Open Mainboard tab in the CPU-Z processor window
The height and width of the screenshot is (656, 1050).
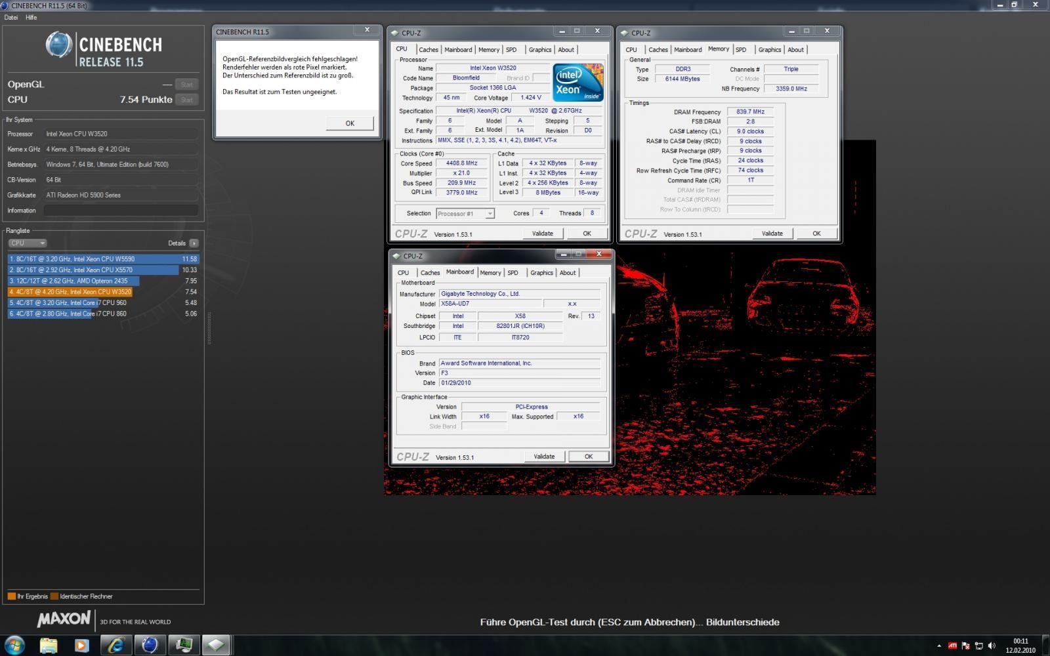458,50
